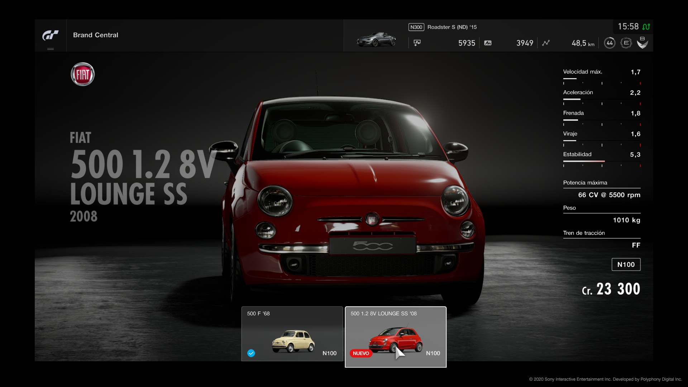This screenshot has width=688, height=387.
Task: Click the FIAT brand emblem
Action: click(x=83, y=74)
